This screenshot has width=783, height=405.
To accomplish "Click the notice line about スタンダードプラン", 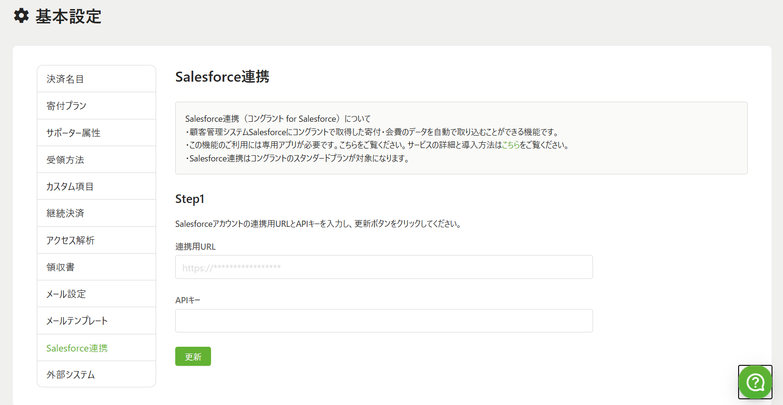I will click(298, 158).
